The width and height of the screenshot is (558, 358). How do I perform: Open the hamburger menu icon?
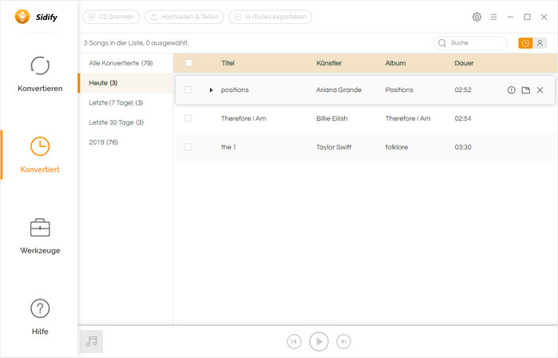coord(493,17)
